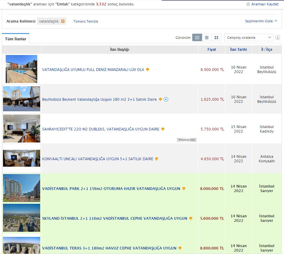Open KONYAALTI UNCALI 5+1 SATILIK DAİRE listing

click(98, 159)
